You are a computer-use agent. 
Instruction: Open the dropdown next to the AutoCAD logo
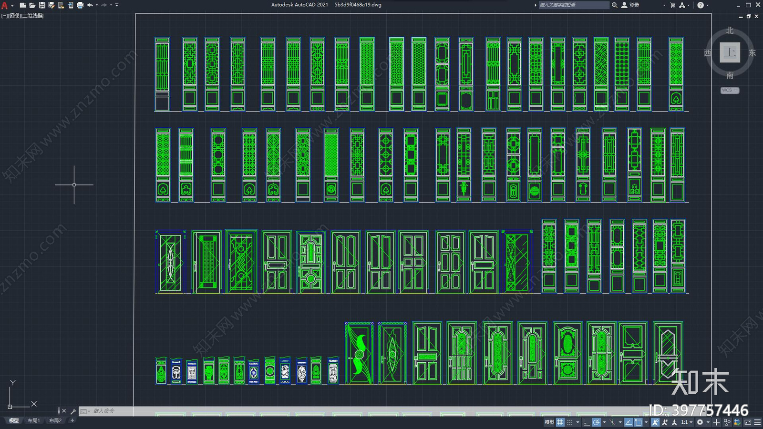coord(12,5)
